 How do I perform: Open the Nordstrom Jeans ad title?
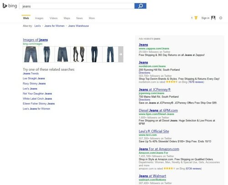coord(143,63)
